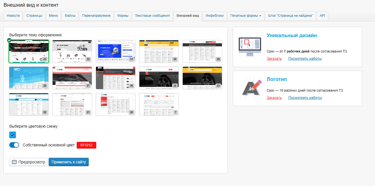
Task: Go to the Текстовые сообщения tab
Action: [152, 16]
